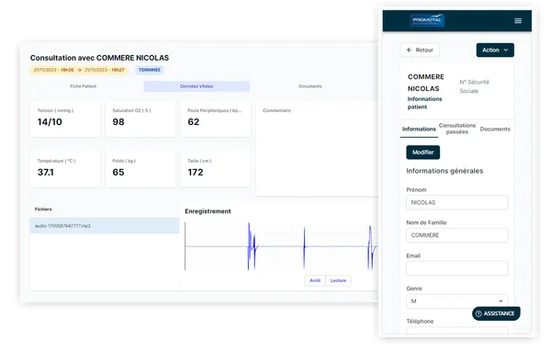Screen dimensions: 551x352
Task: Switch to the Informations tab
Action: tap(419, 129)
